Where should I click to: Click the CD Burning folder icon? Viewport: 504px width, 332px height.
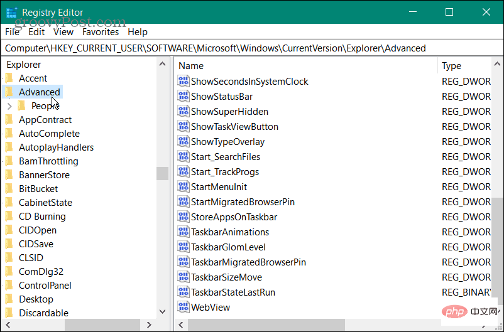pyautogui.click(x=9, y=217)
